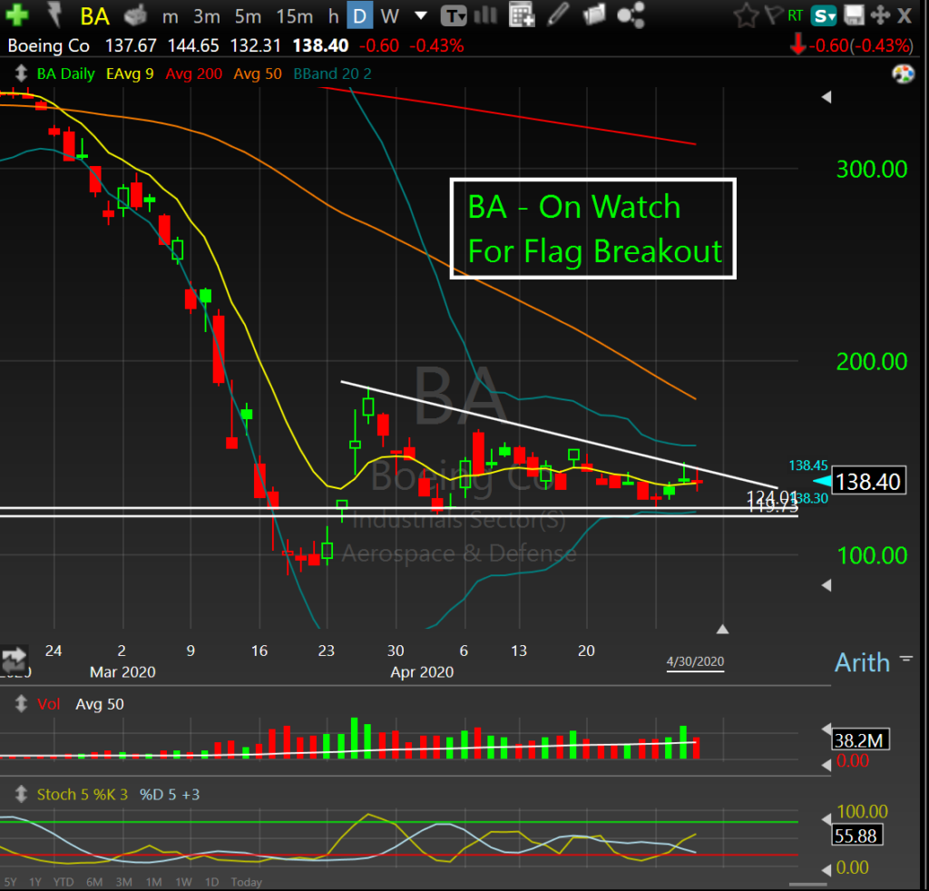Set the time range to 1W
This screenshot has width=929, height=891.
183,882
